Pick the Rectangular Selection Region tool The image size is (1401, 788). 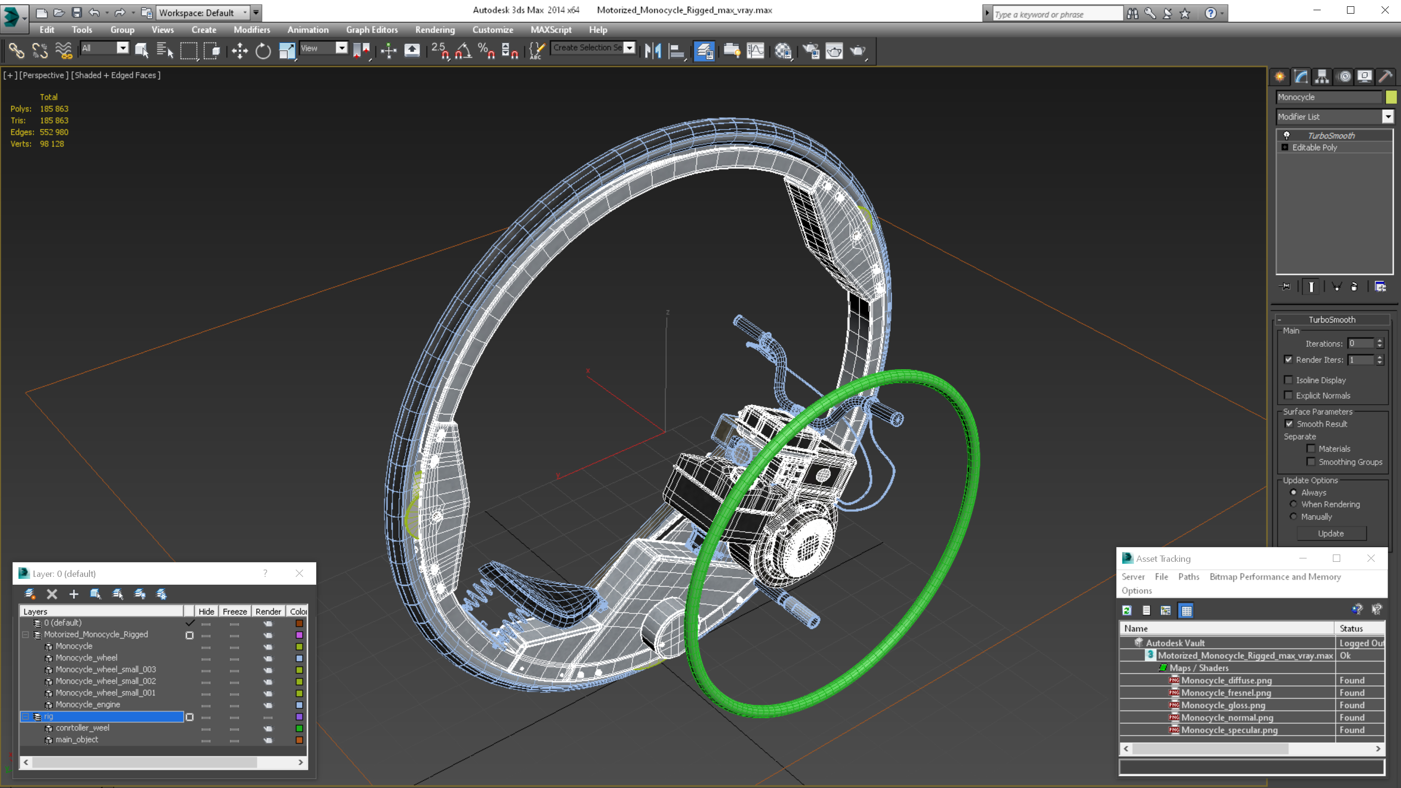click(188, 51)
